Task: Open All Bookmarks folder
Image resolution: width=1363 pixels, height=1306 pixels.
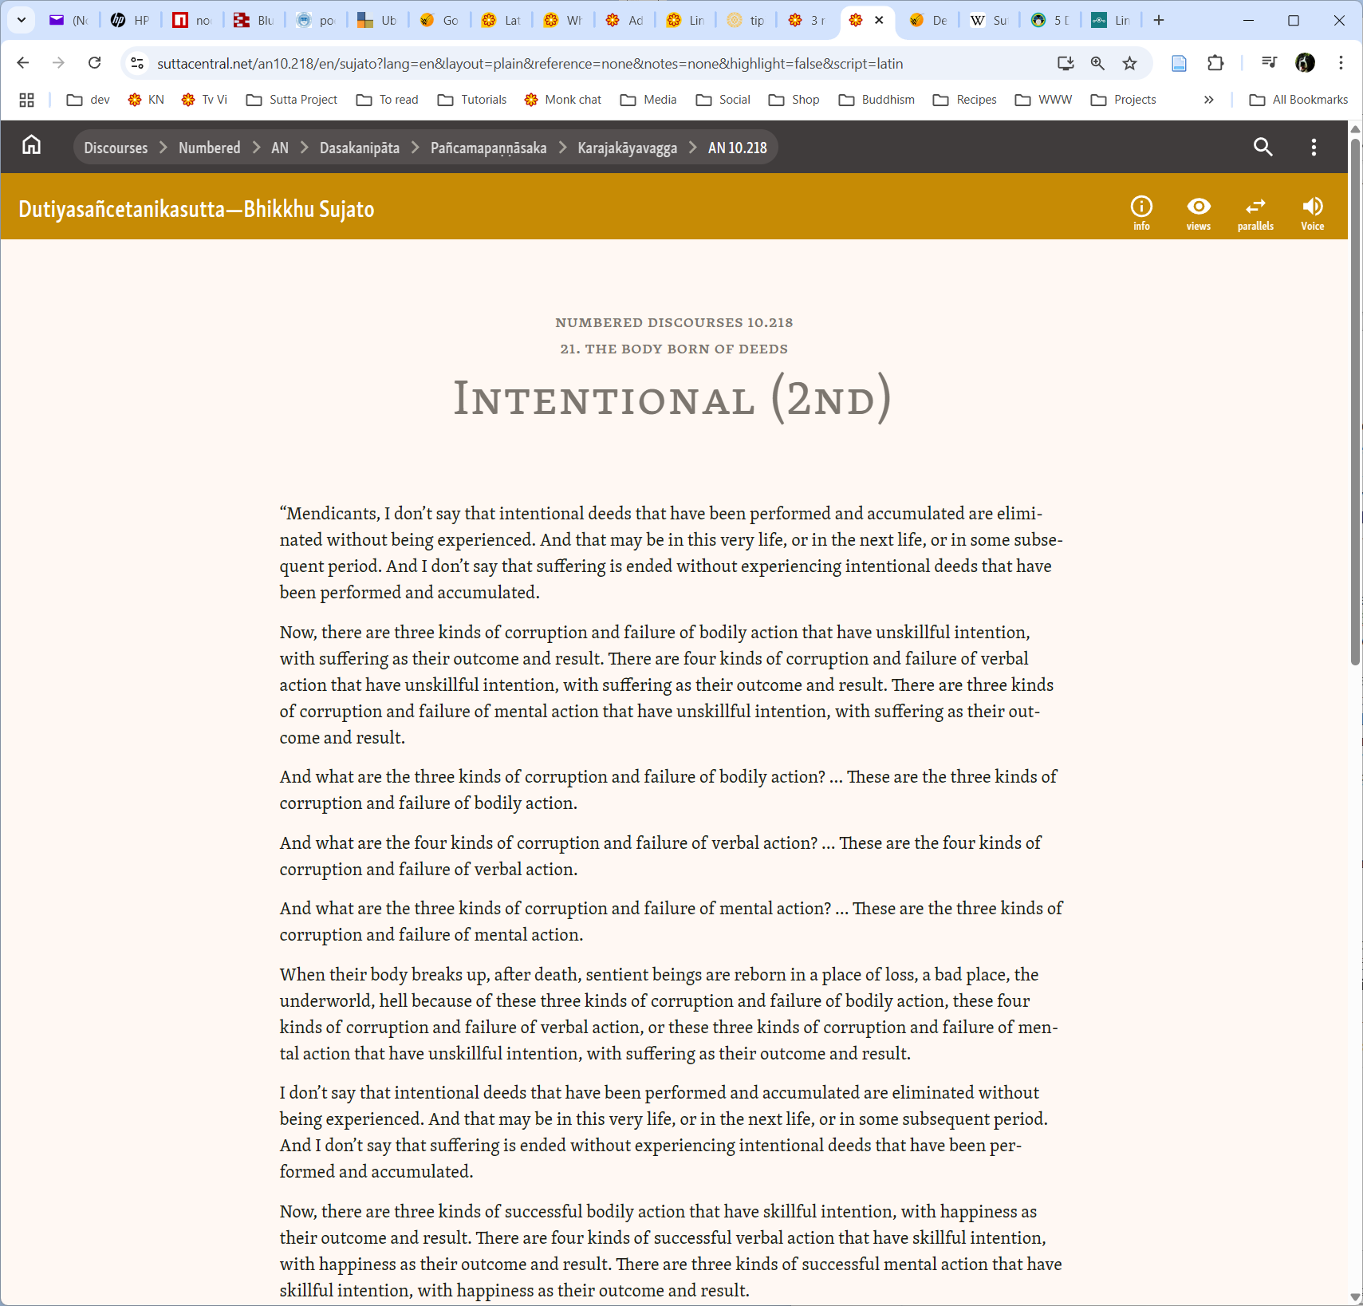Action: point(1298,100)
